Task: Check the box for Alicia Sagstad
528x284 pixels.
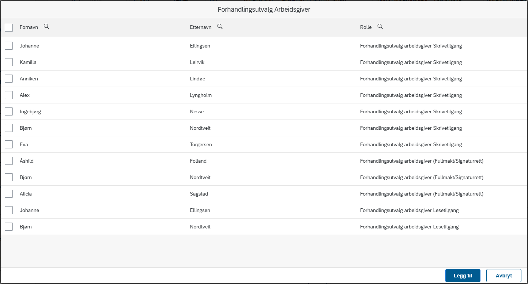Action: [x=9, y=194]
